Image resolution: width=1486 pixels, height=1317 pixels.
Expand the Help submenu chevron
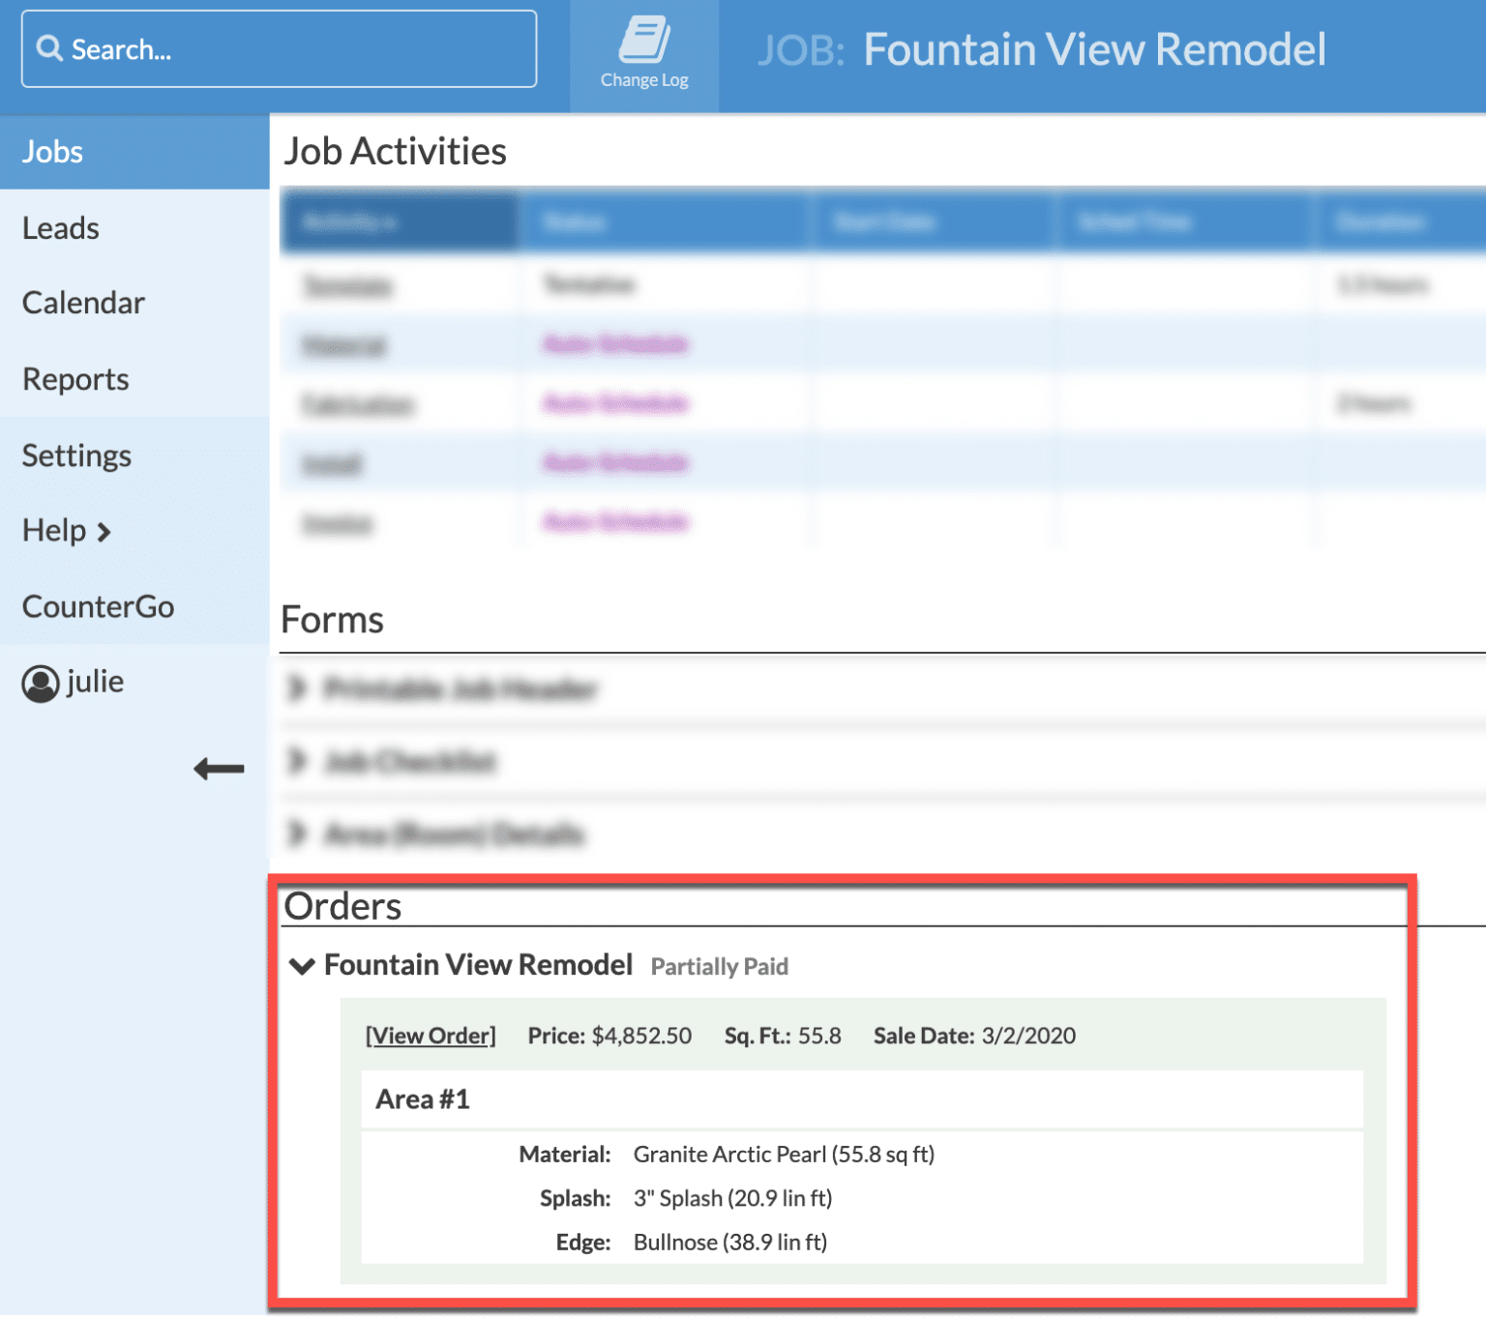(103, 532)
